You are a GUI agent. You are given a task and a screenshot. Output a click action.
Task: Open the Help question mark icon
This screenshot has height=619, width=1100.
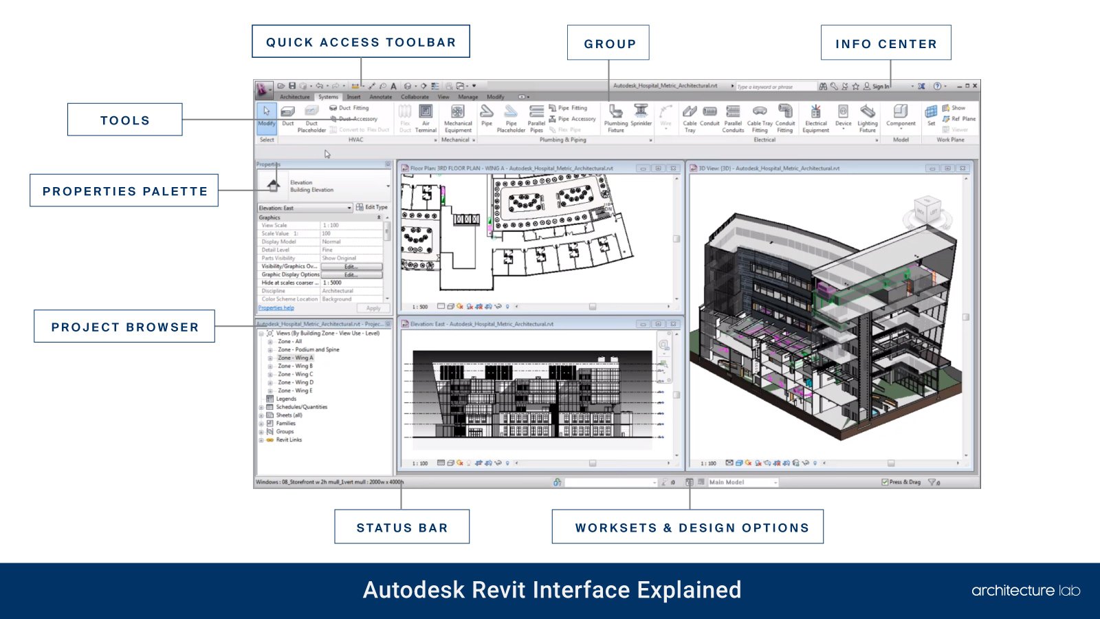[937, 86]
